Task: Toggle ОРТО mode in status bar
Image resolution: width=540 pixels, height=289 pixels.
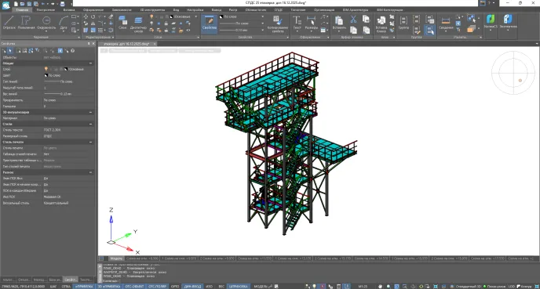Action: pyautogui.click(x=175, y=286)
